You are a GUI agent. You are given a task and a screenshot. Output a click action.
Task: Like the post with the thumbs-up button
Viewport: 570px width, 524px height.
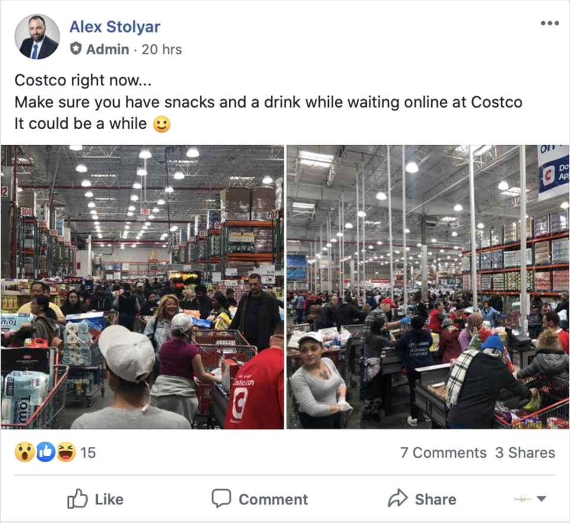coord(95,499)
